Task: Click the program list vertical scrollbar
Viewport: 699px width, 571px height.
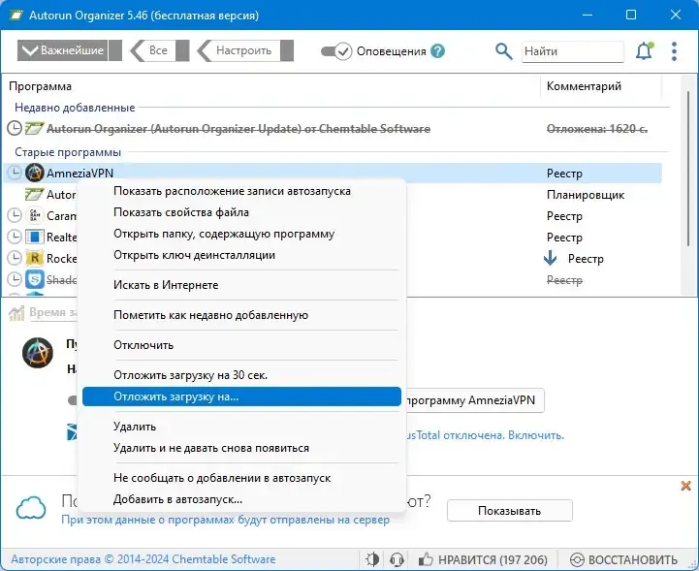Action: (x=689, y=169)
